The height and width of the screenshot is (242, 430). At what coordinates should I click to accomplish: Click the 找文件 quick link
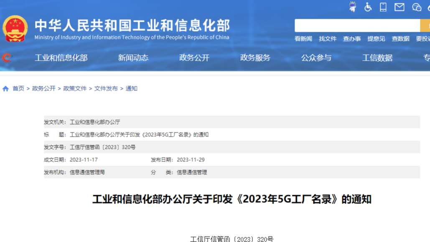pos(328,38)
